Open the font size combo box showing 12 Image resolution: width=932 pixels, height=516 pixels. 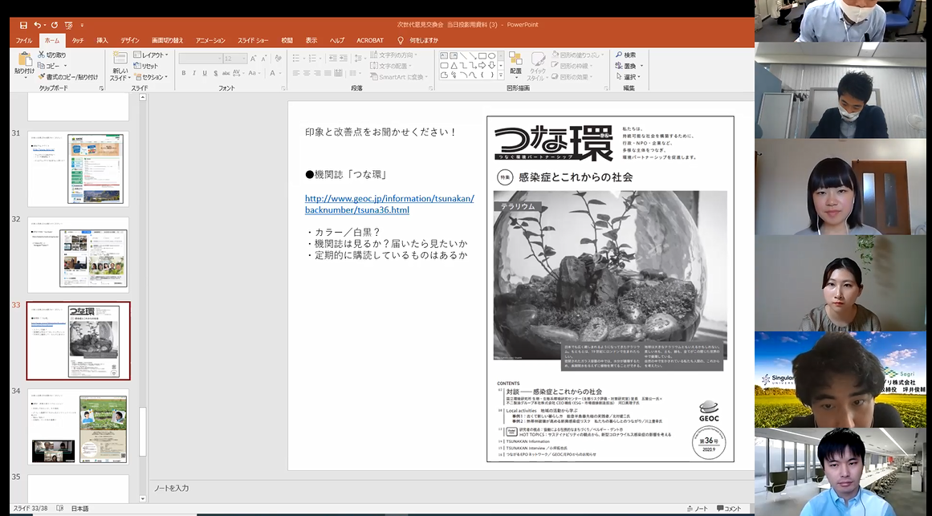[235, 59]
